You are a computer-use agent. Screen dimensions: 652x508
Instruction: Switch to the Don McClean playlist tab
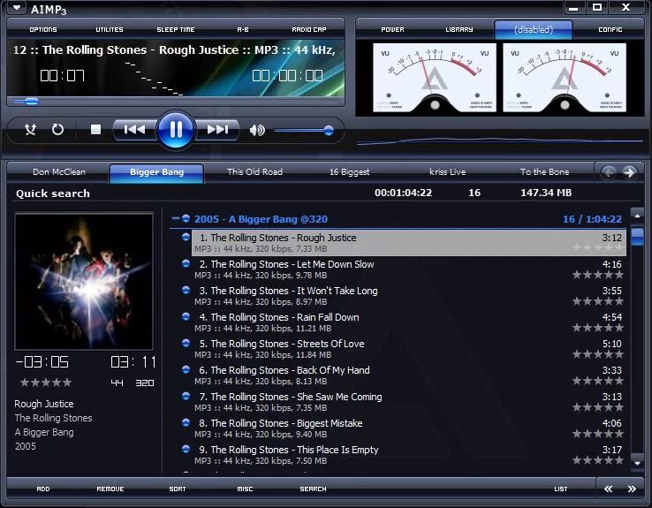coord(58,172)
